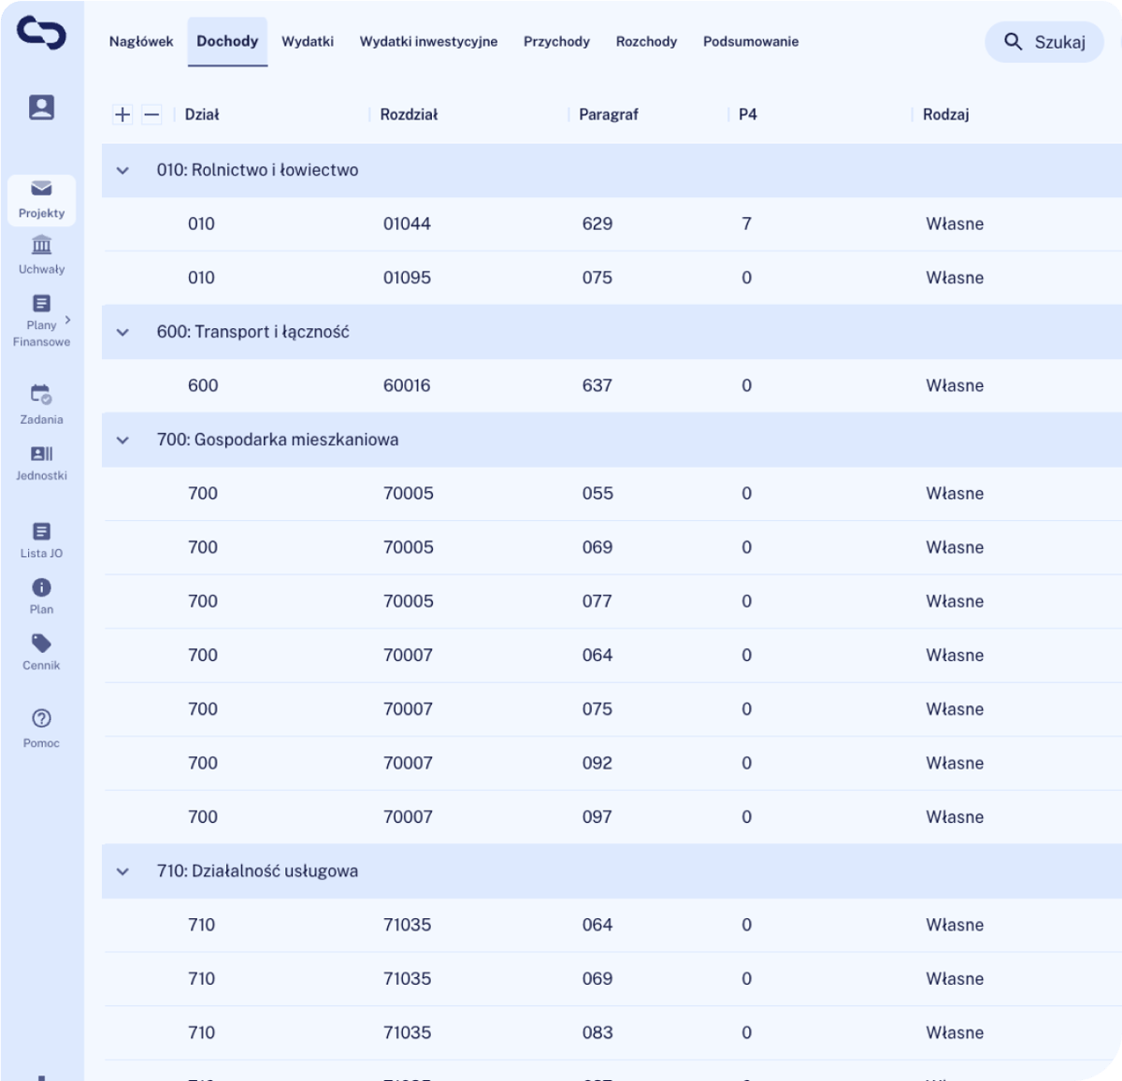Viewport: 1122px width, 1081px height.
Task: Open the Podsumowanie tab
Action: tap(751, 41)
